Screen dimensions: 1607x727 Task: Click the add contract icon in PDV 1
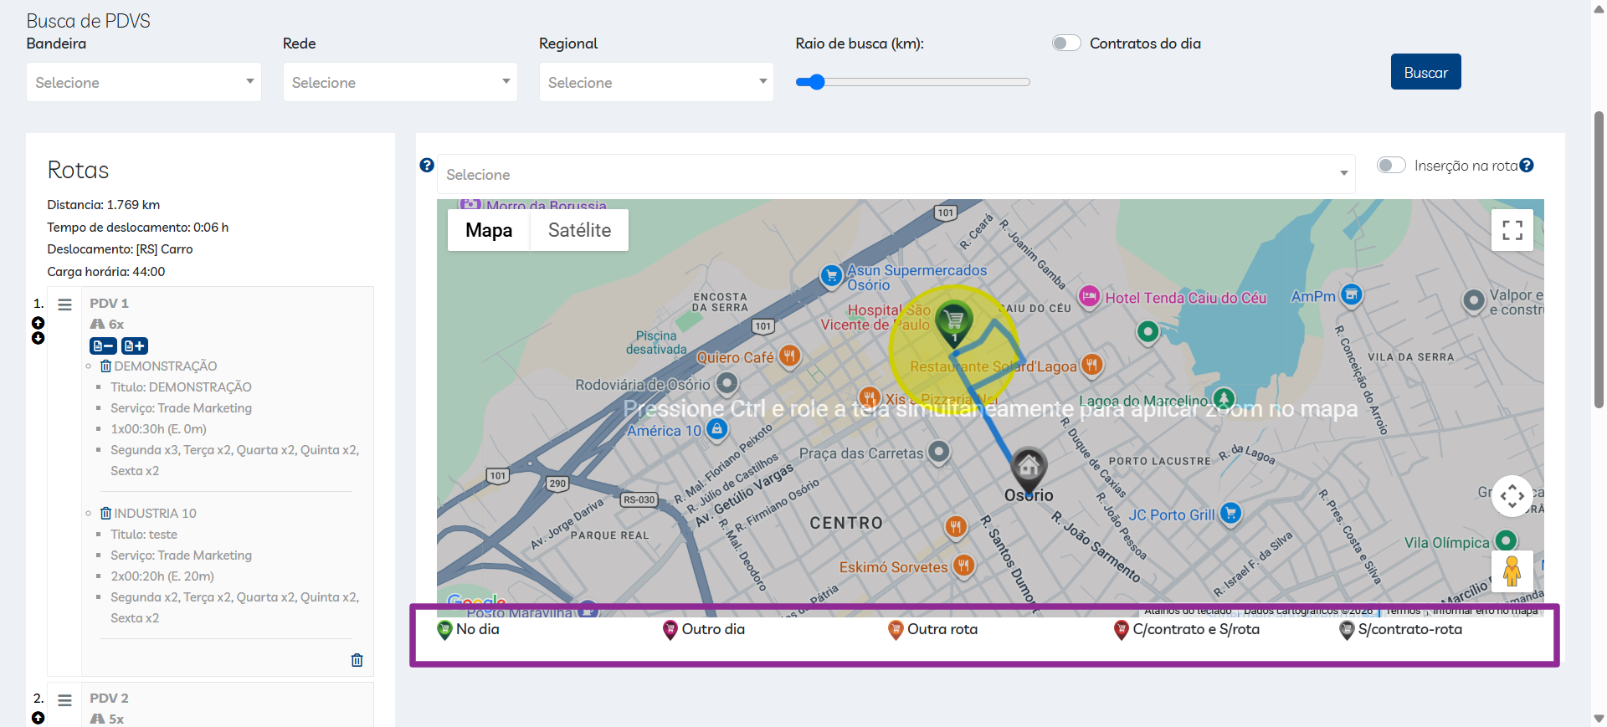[x=135, y=346]
